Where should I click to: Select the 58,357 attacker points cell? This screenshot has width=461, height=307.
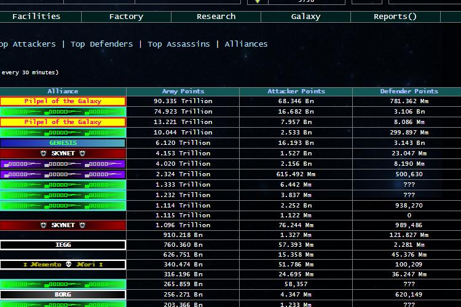tap(296, 284)
